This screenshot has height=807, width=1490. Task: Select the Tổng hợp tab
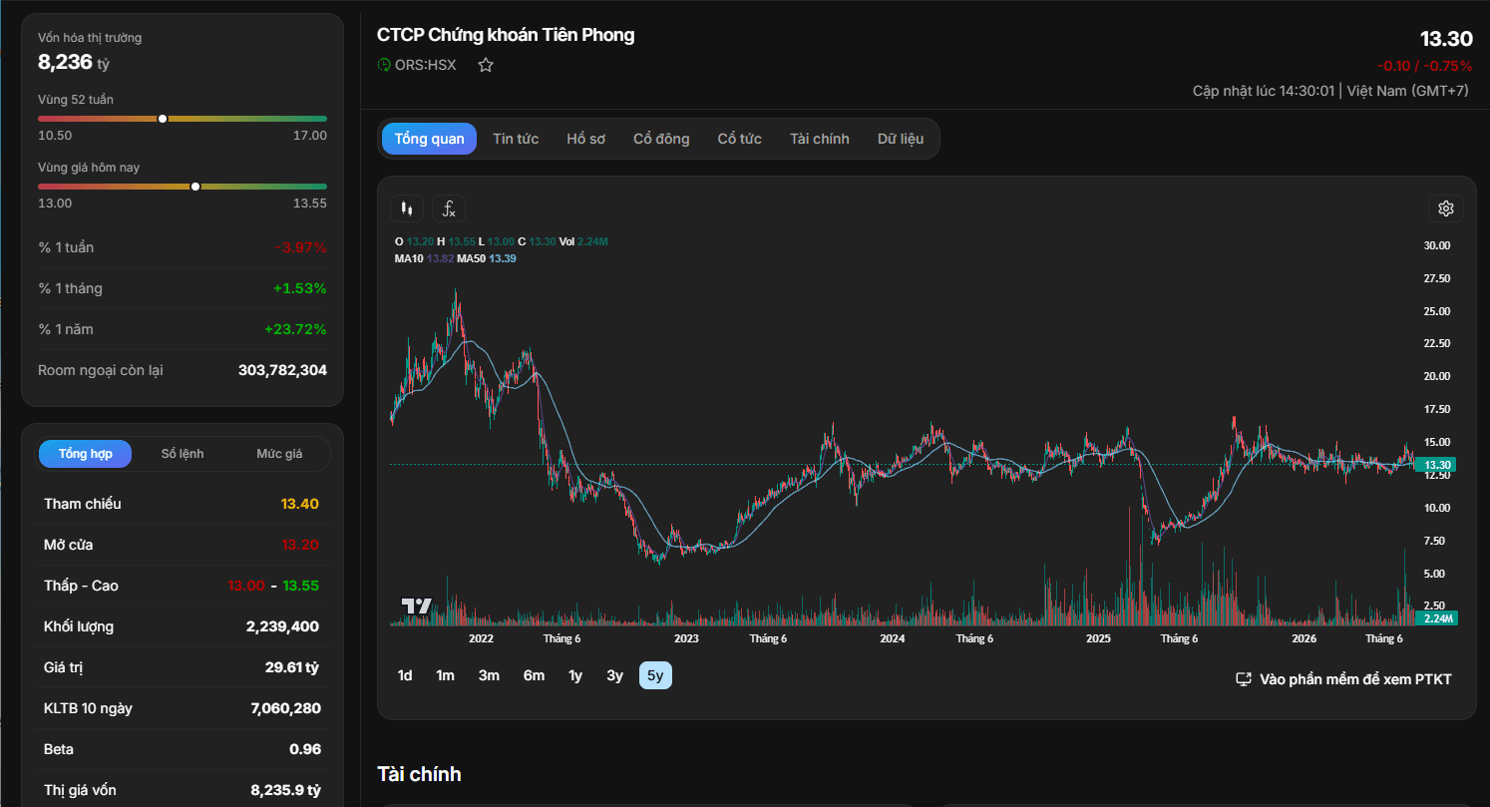86,454
